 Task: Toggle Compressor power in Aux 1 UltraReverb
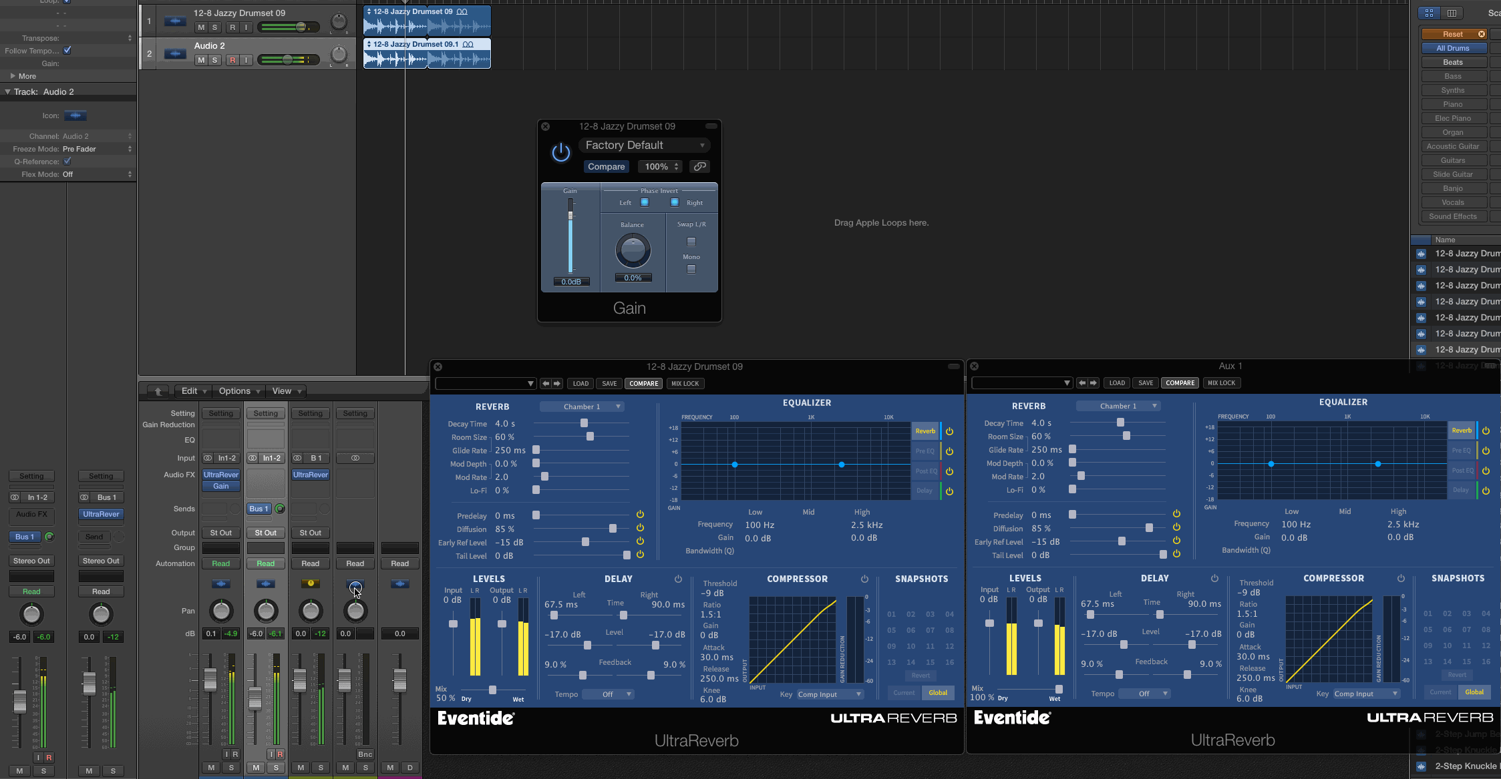coord(1401,578)
